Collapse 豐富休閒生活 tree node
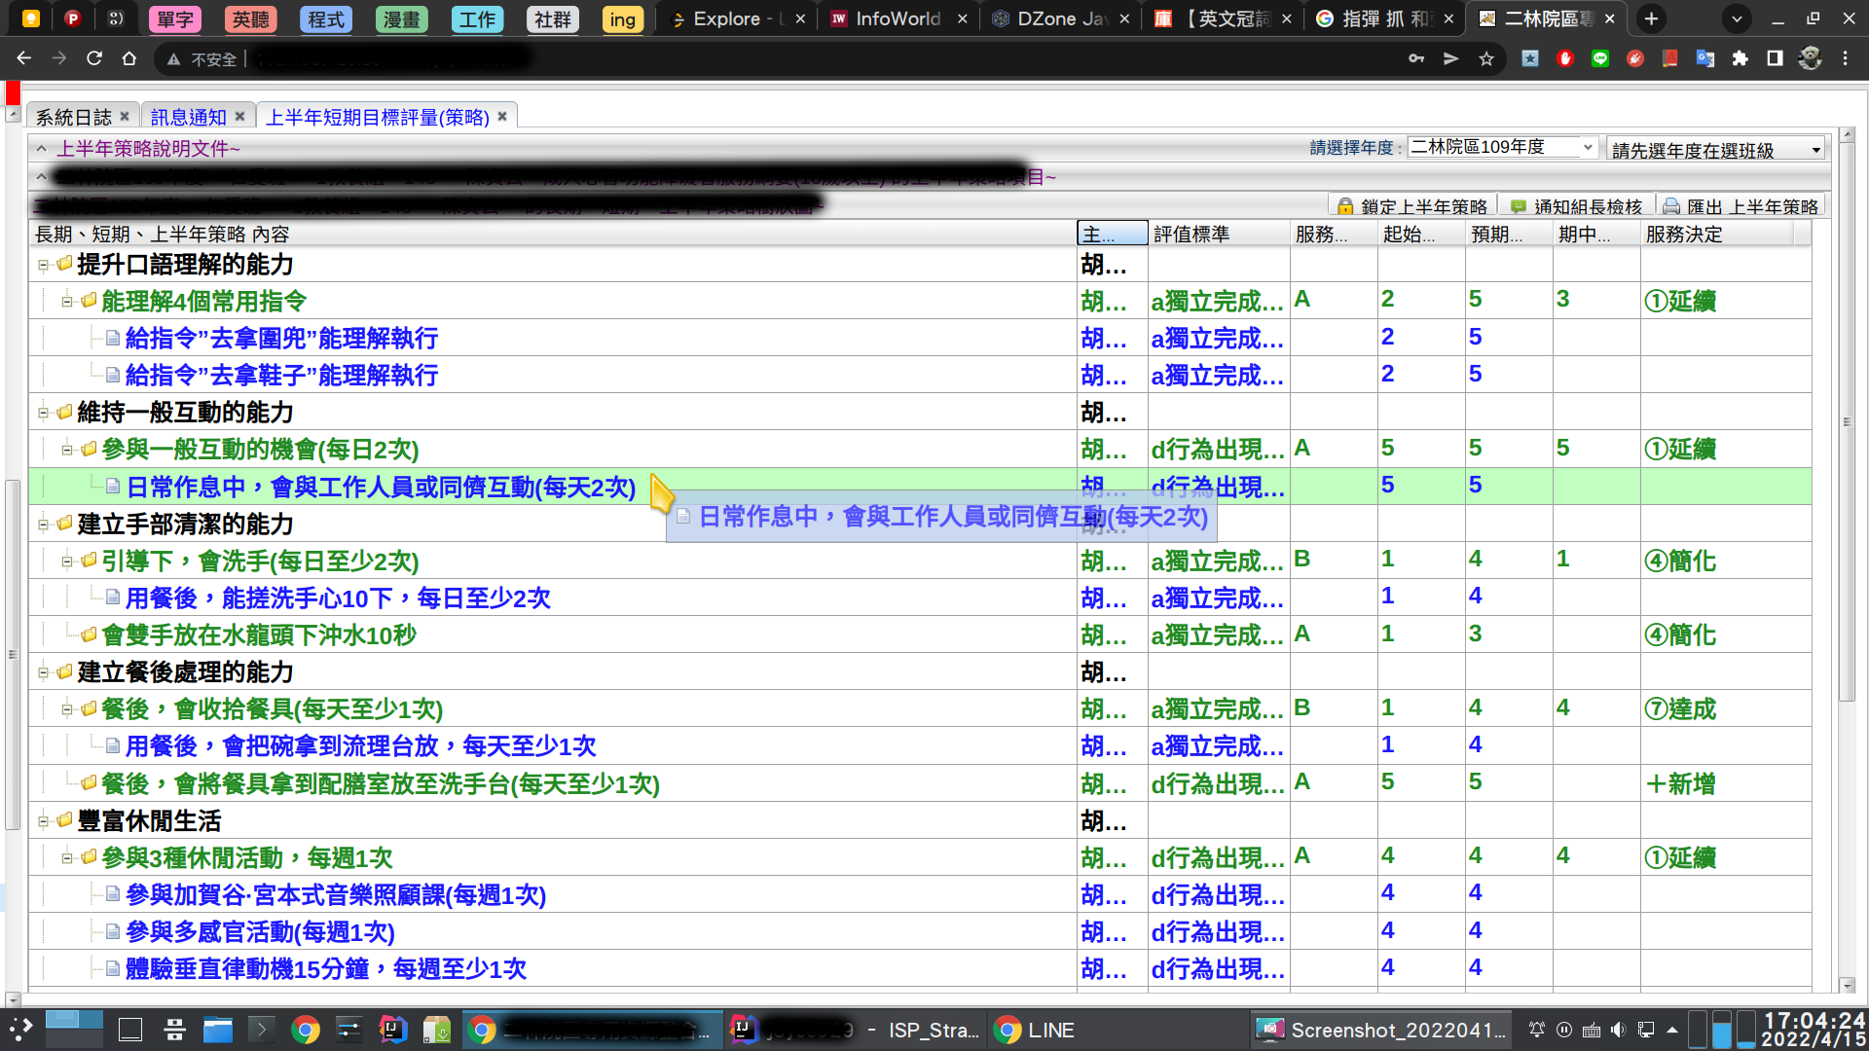The image size is (1869, 1051). point(43,821)
